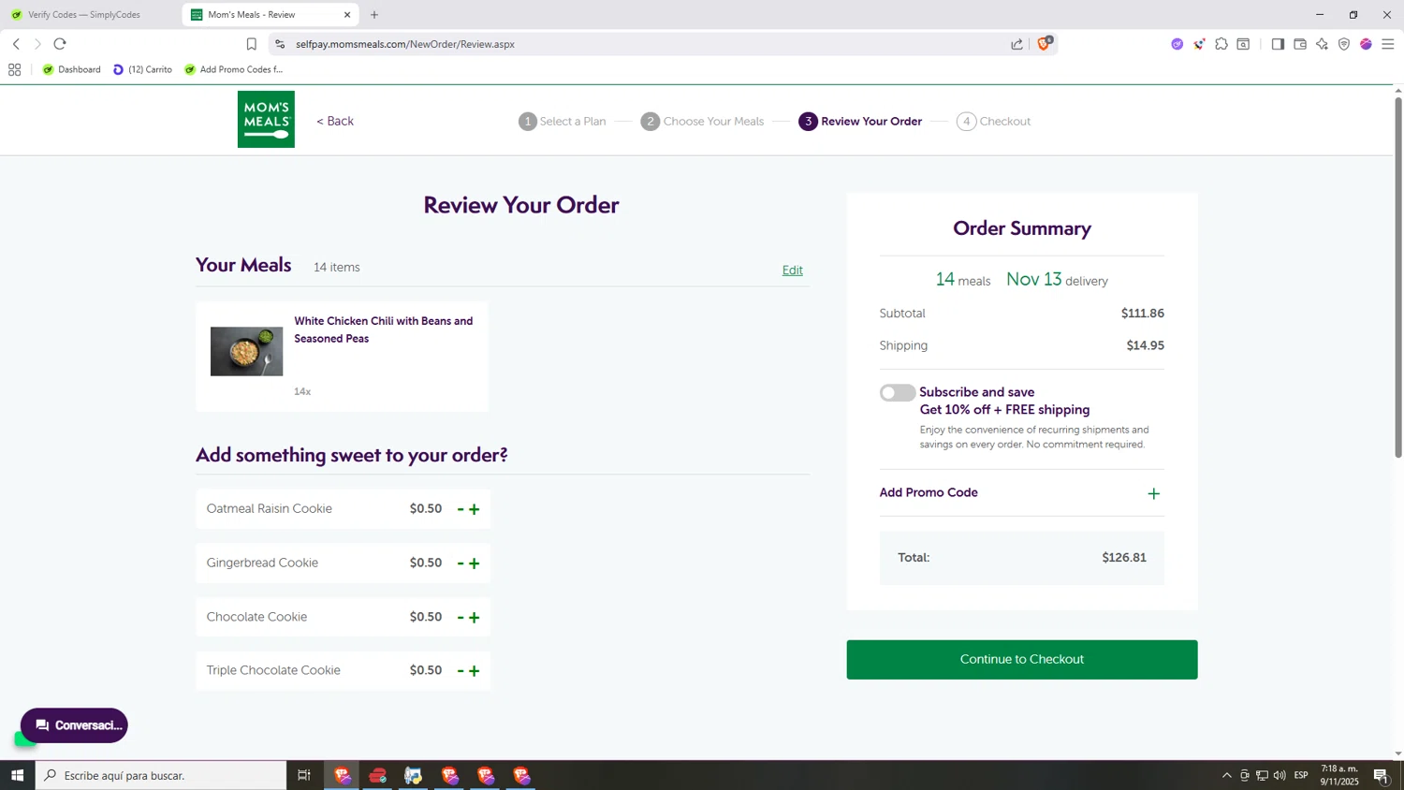Click the Windows taskbar search box
Viewport: 1404px width, 790px height.
click(x=161, y=775)
